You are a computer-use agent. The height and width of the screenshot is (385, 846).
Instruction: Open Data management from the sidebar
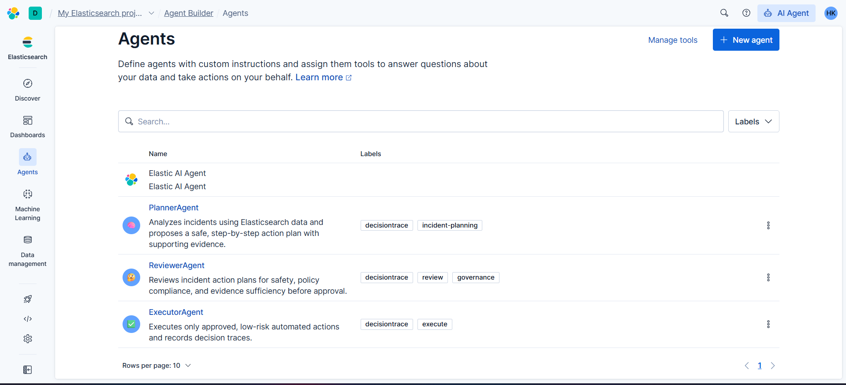(27, 251)
